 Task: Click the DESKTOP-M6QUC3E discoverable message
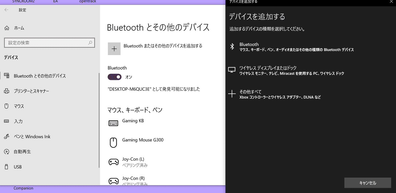coord(154,89)
